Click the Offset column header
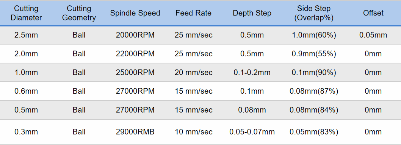The image size is (401, 145). (373, 13)
